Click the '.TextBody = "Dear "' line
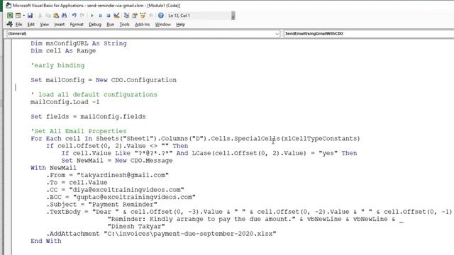This screenshot has height=255, width=454. tap(250, 212)
